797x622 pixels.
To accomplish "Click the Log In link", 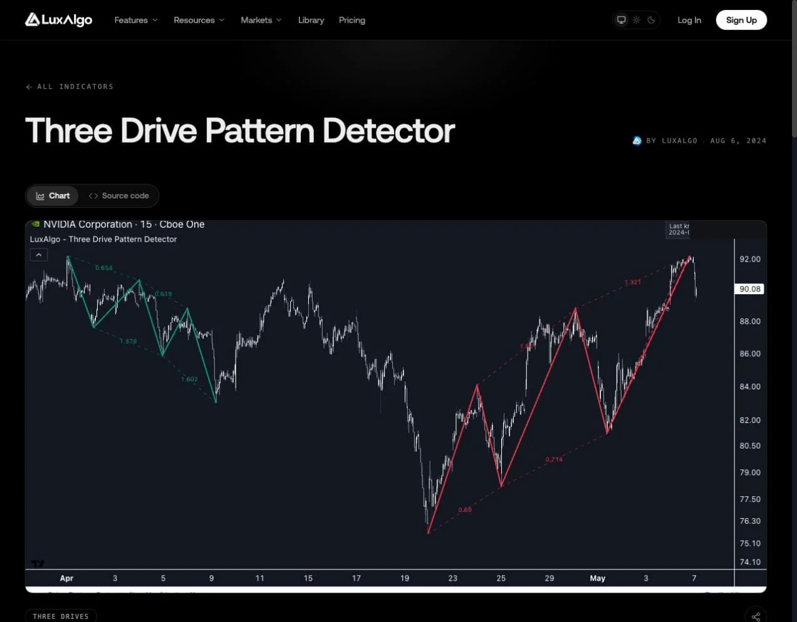I will 689,20.
